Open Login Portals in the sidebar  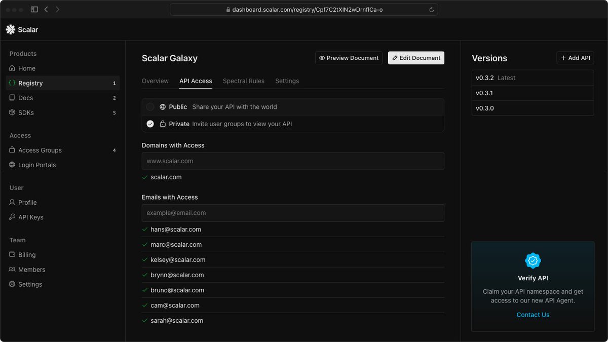pyautogui.click(x=63, y=165)
